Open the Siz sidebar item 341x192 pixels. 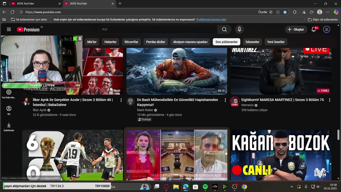[x=9, y=110]
